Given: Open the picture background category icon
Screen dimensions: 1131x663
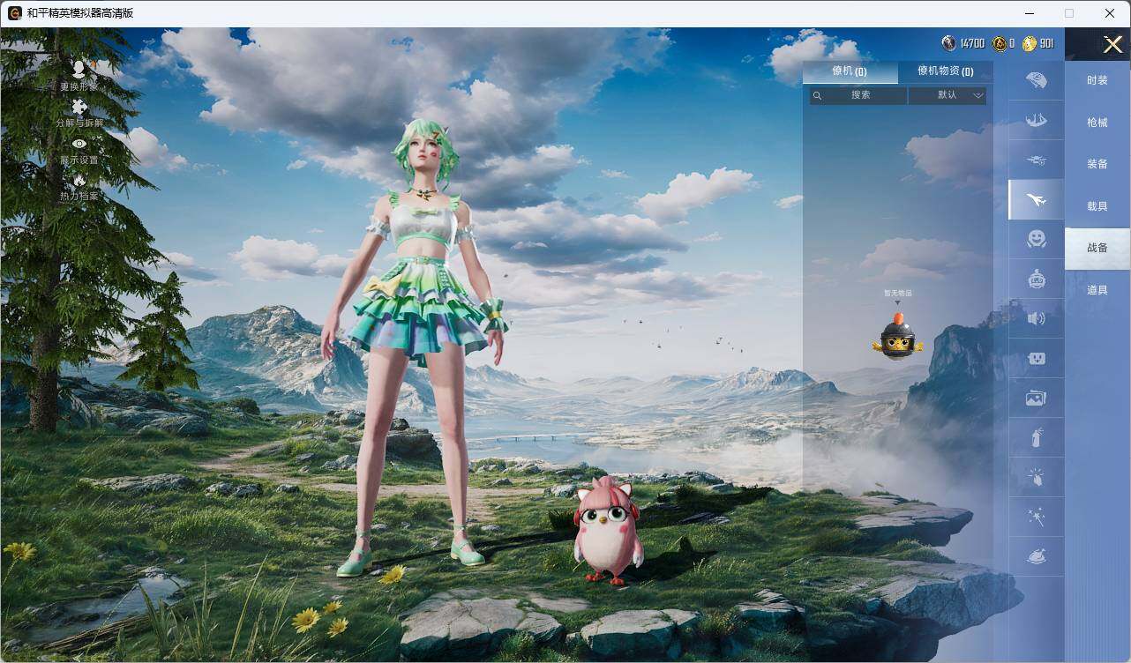Looking at the screenshot, I should click(x=1037, y=399).
